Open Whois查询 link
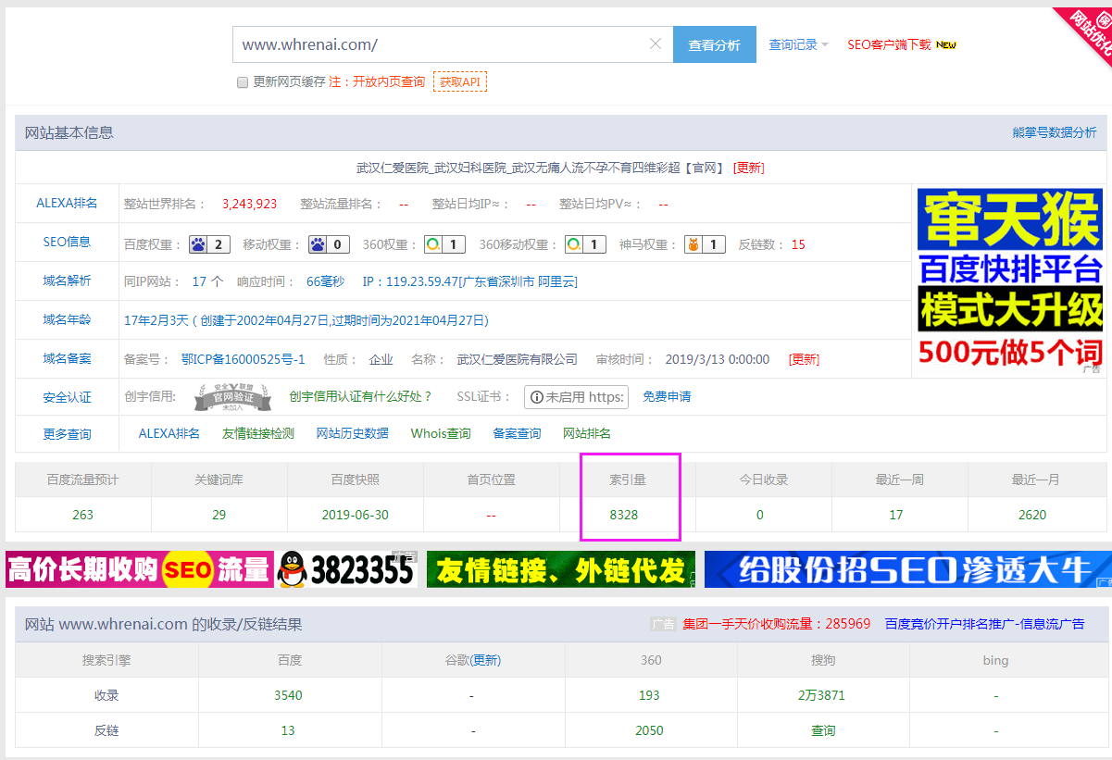 [441, 433]
